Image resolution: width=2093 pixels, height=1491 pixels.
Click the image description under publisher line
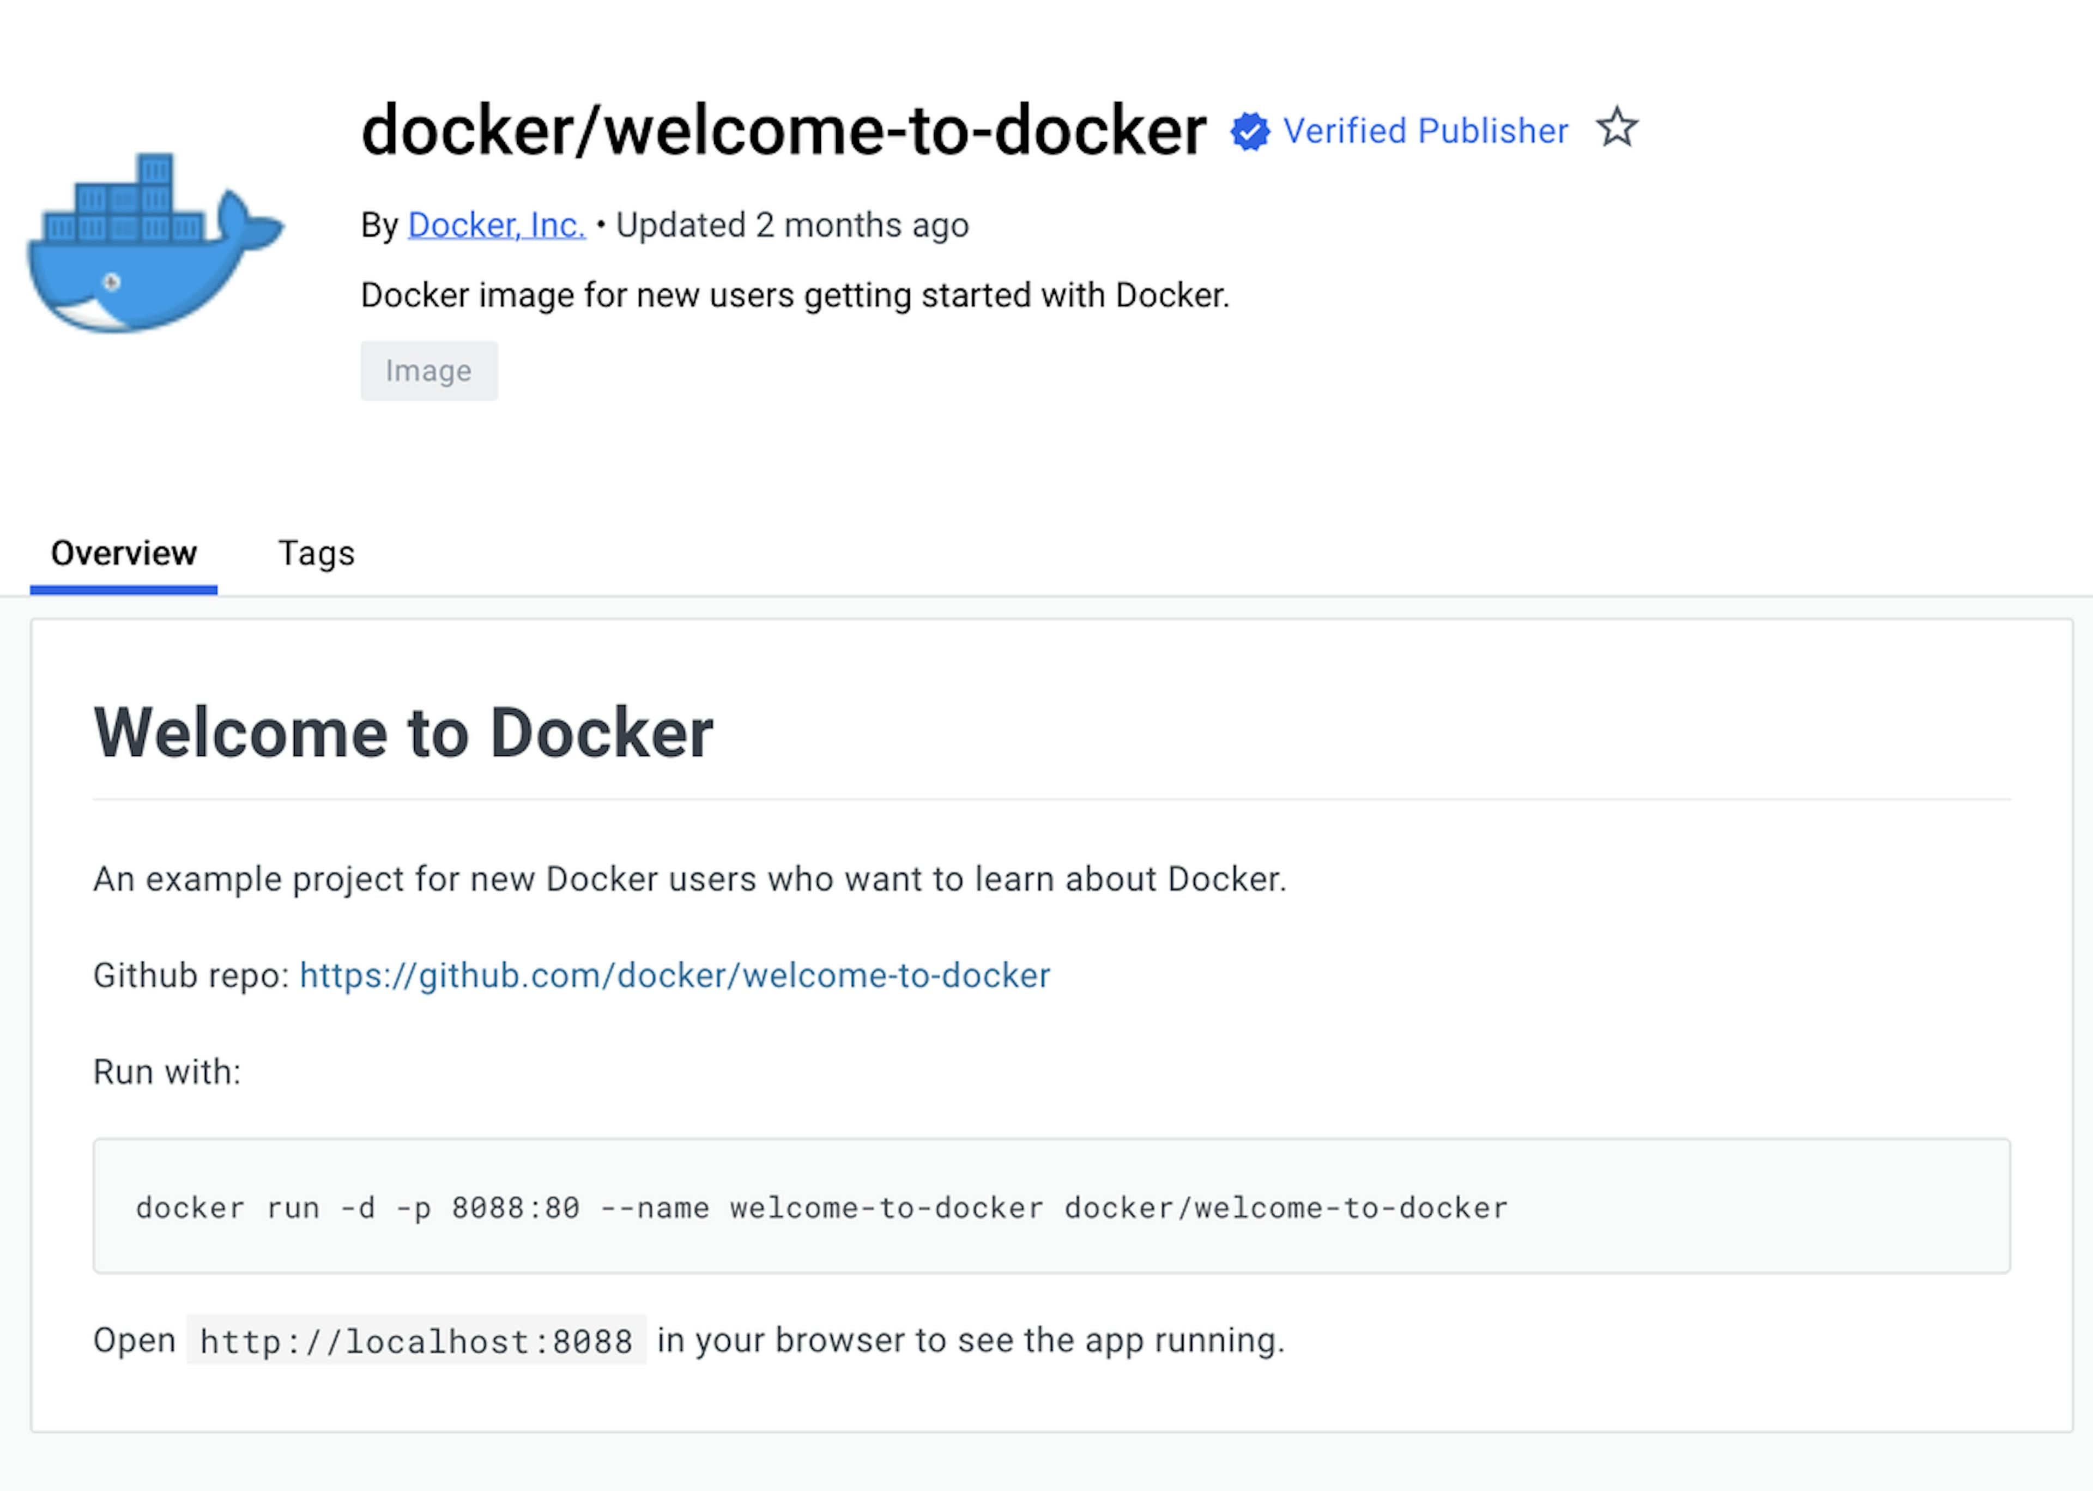[794, 295]
